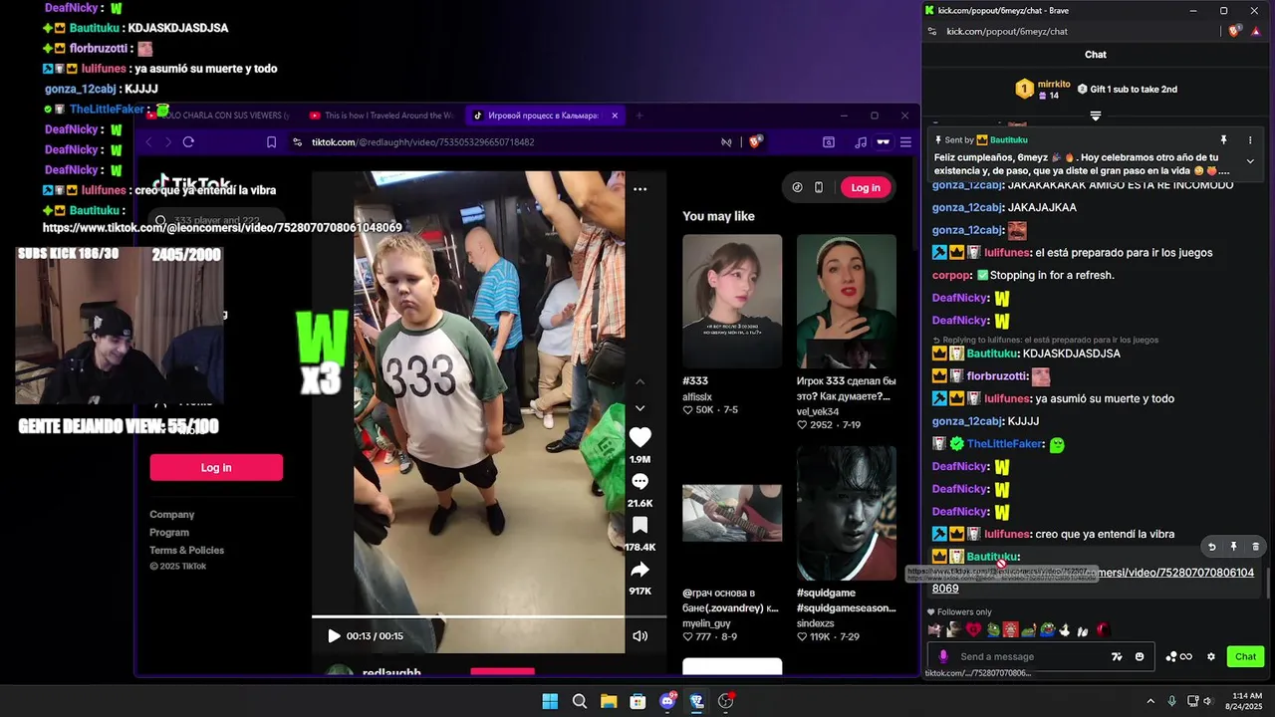The image size is (1275, 717).
Task: Switch to the YouTube tab 'This is how I Traveled Around'
Action: tap(382, 116)
